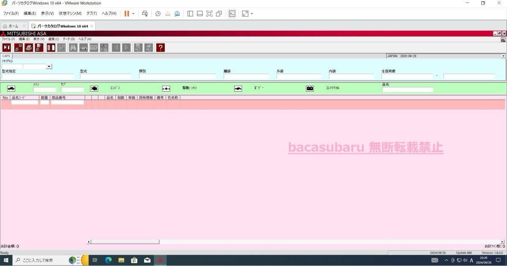Viewport: 507px width, 266px height.
Task: Click the 部品番号 cell in first row
Action: (68, 102)
